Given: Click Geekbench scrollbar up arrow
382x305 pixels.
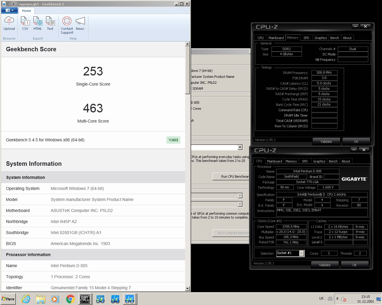Looking at the screenshot, I should 188,44.
